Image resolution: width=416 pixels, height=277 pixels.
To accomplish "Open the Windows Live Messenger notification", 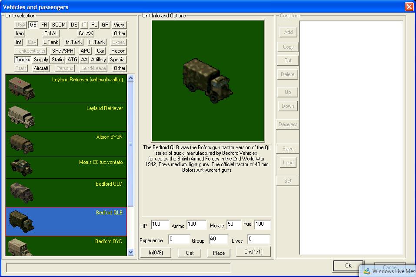I will tap(388, 270).
